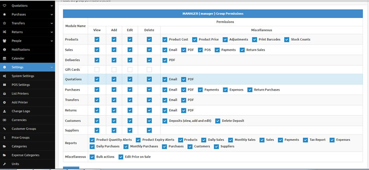This screenshot has width=369, height=170.
Task: Click the people icon in sidebar
Action: pos(5,41)
